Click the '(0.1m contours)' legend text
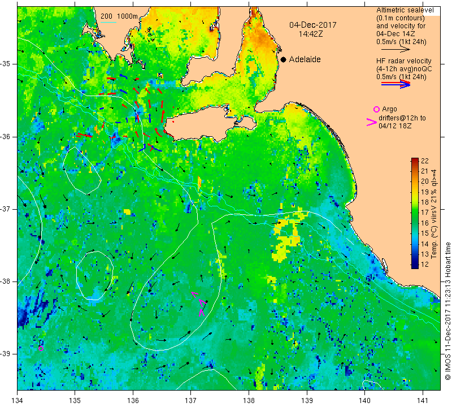452x407 pixels. [400, 18]
